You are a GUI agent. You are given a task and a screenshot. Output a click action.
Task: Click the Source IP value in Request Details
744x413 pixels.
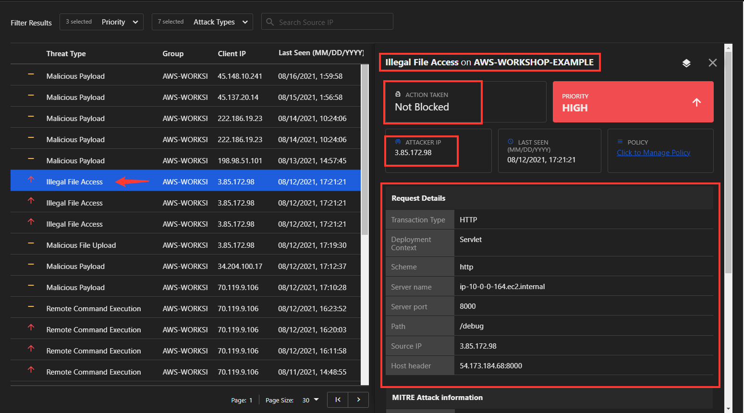coord(478,346)
